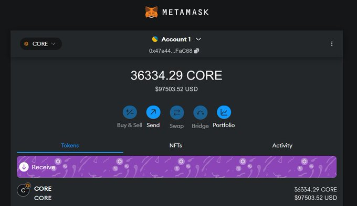The height and width of the screenshot is (206, 357).
Task: Click the 0x47a44...FaC68 address text
Action: pyautogui.click(x=171, y=51)
